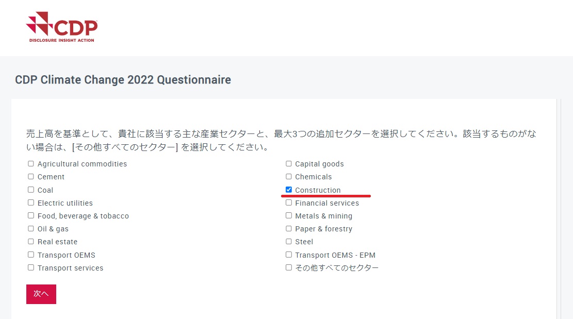Select the Financial services checkbox
573x319 pixels.
289,203
